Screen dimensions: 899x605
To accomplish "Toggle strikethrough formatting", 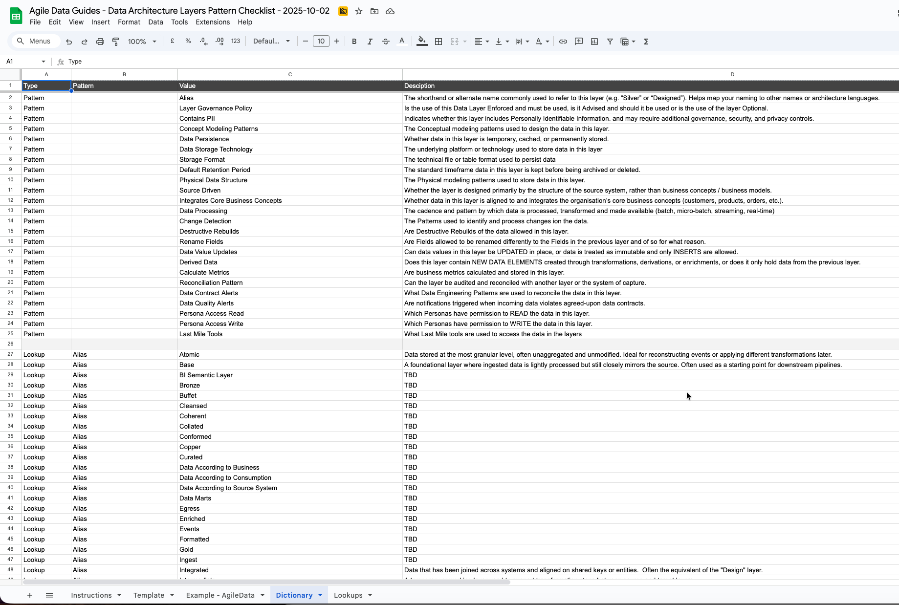I will pos(386,42).
